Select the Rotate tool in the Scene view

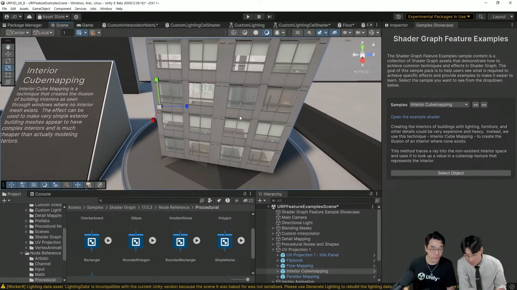tap(8, 61)
